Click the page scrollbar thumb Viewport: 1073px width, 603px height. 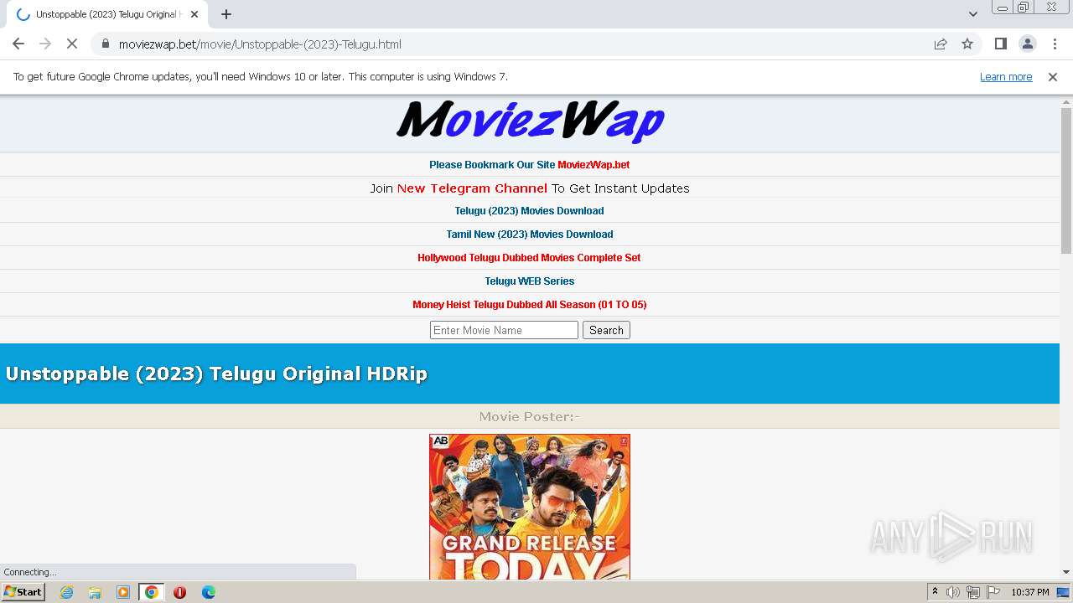pos(1066,180)
